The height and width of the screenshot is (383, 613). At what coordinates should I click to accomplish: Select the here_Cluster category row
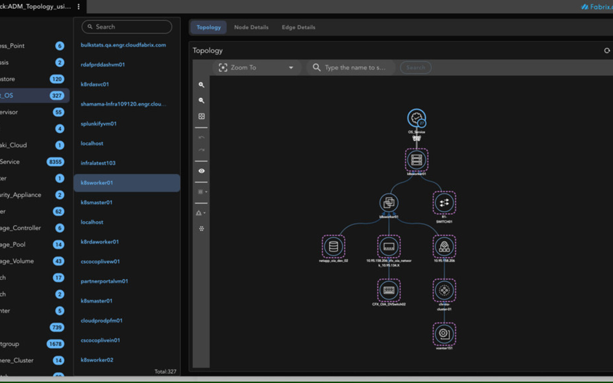point(34,360)
